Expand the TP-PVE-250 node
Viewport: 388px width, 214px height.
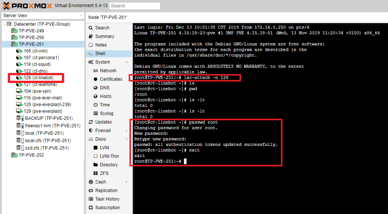click(9, 38)
